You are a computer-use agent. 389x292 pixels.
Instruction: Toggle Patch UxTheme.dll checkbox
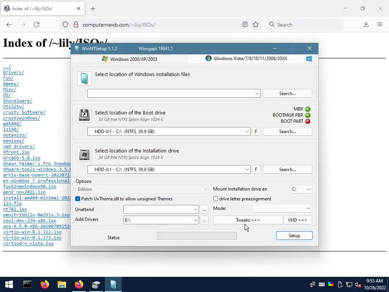77,199
